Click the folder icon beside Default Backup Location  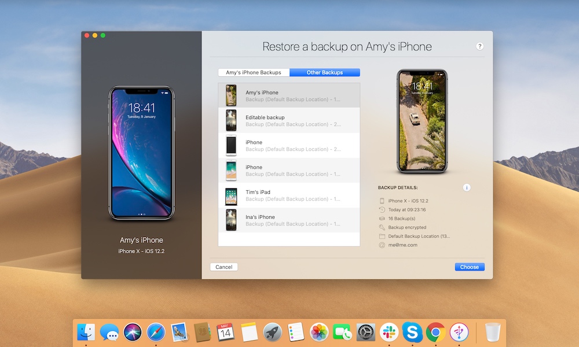click(x=382, y=237)
